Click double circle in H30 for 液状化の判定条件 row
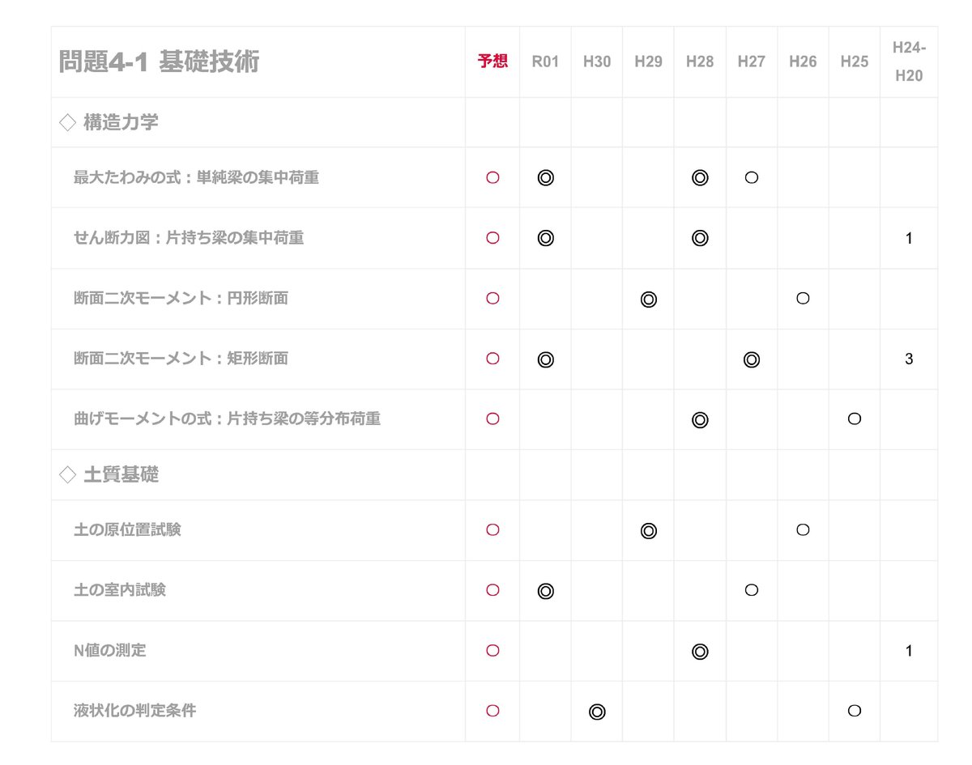This screenshot has height=765, width=972. (597, 712)
